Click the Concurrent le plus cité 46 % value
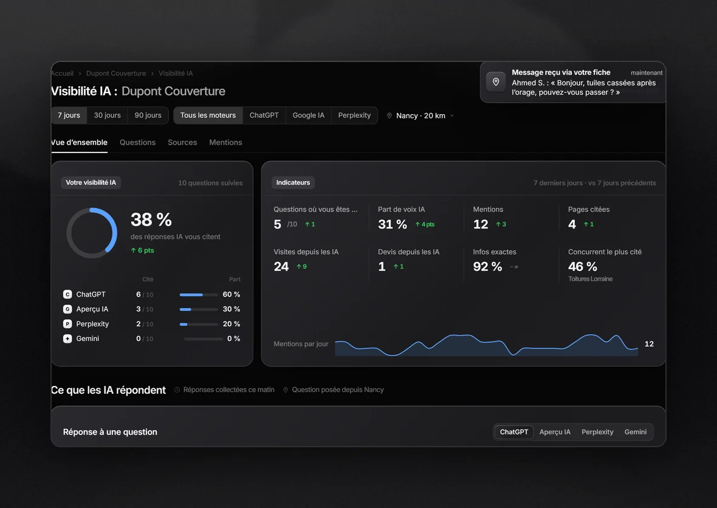The width and height of the screenshot is (717, 508). pos(583,267)
